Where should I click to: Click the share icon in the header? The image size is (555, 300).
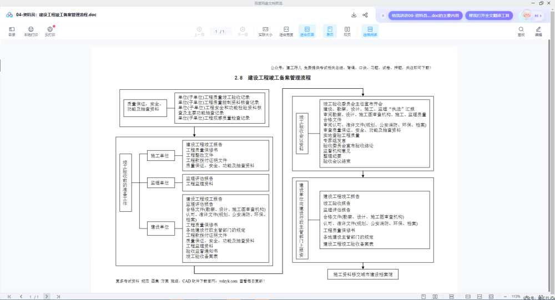coord(365,15)
